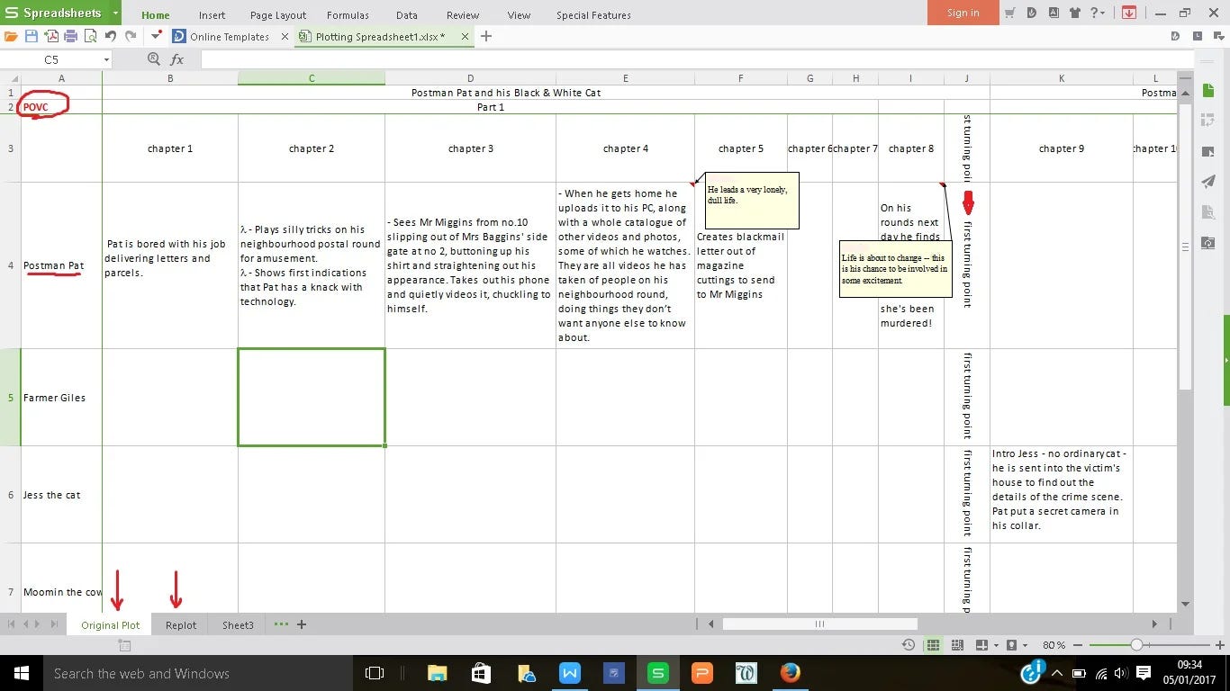Switch to the Replot sheet tab
This screenshot has width=1230, height=691.
pos(181,624)
